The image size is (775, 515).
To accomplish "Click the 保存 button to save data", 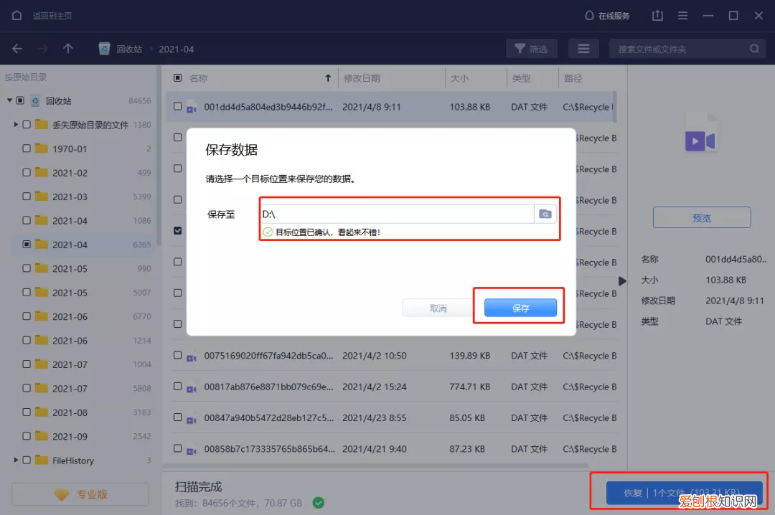I will click(521, 307).
